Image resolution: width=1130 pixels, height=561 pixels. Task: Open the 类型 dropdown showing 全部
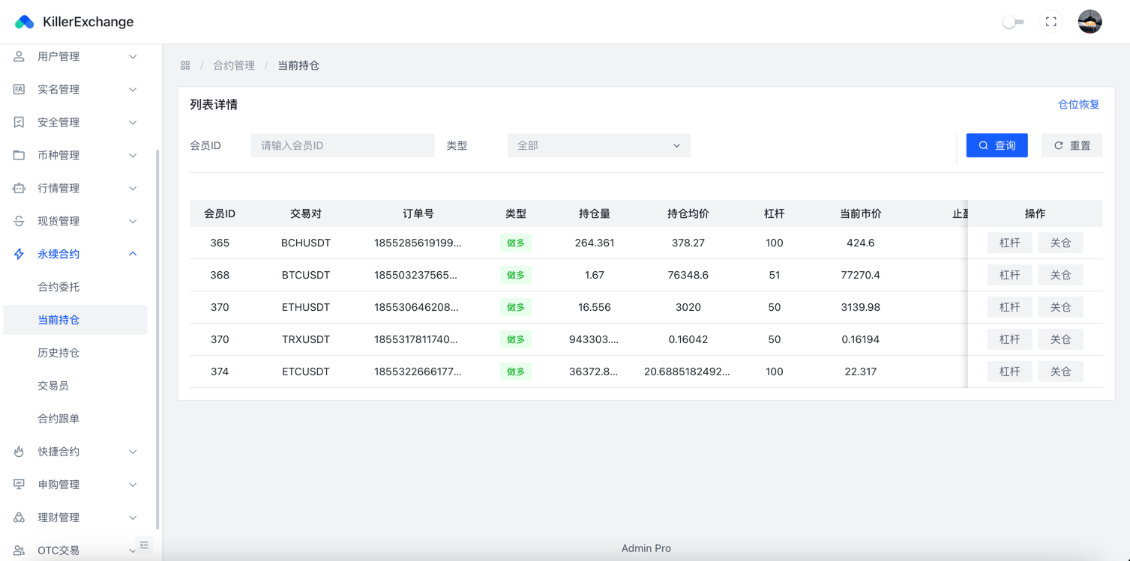598,145
